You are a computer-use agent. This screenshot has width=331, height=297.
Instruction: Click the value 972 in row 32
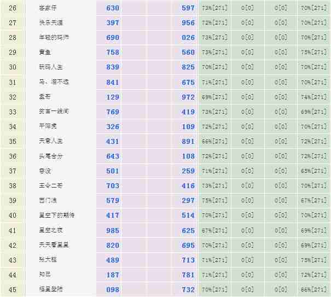(x=188, y=97)
